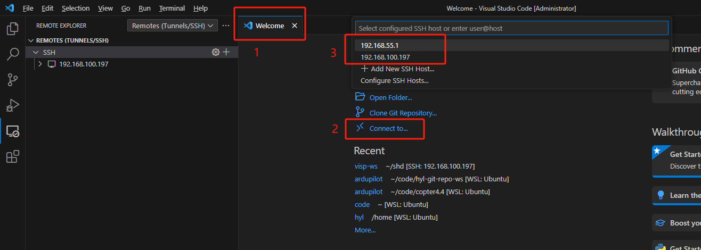Choose host 192.168.55.1 from list
The width and height of the screenshot is (701, 250).
(512, 46)
